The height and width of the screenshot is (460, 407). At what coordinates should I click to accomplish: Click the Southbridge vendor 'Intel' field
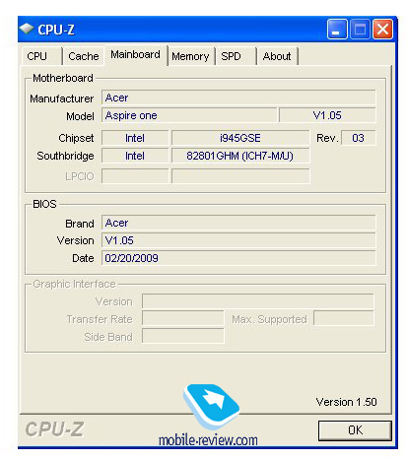135,156
